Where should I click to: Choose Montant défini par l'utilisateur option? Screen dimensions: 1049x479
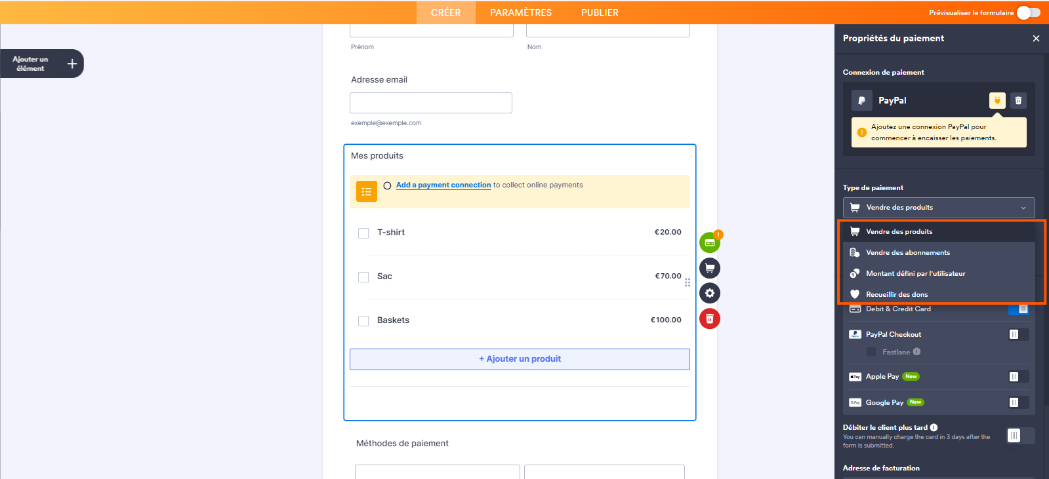[939, 273]
